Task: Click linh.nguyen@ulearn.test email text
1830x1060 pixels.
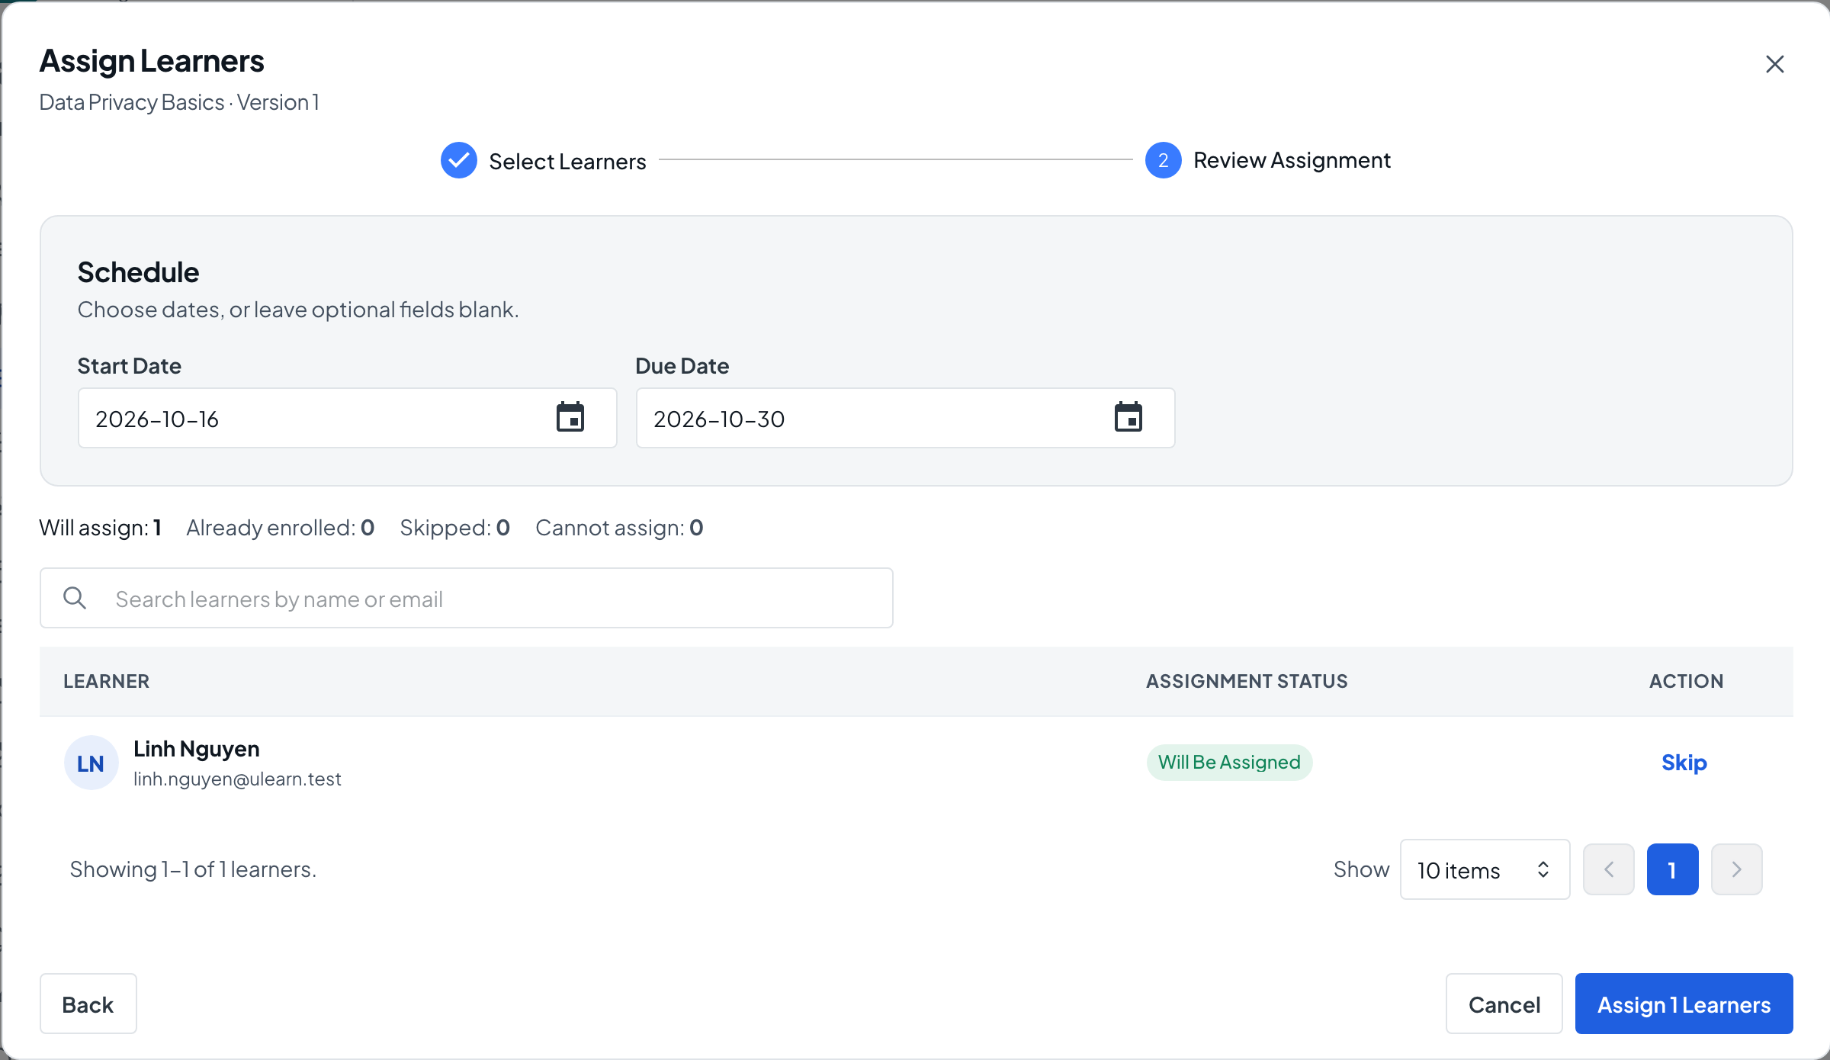Action: tap(237, 779)
